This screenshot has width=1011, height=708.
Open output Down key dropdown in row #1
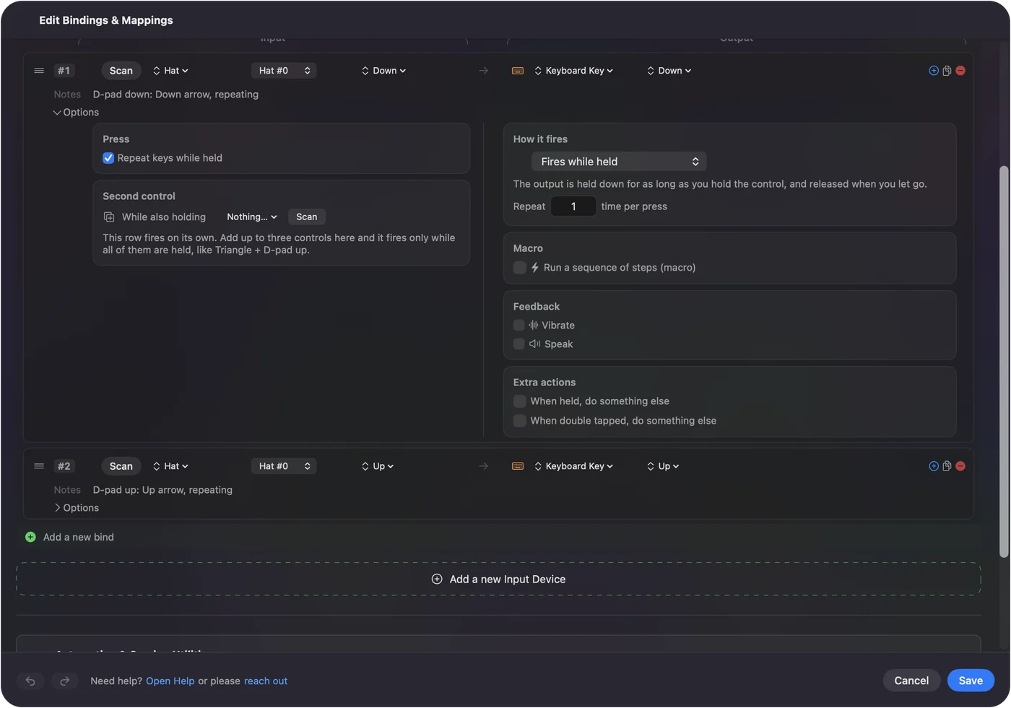(x=669, y=71)
